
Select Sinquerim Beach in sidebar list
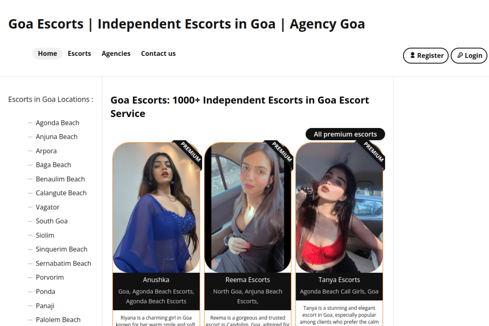(x=62, y=249)
